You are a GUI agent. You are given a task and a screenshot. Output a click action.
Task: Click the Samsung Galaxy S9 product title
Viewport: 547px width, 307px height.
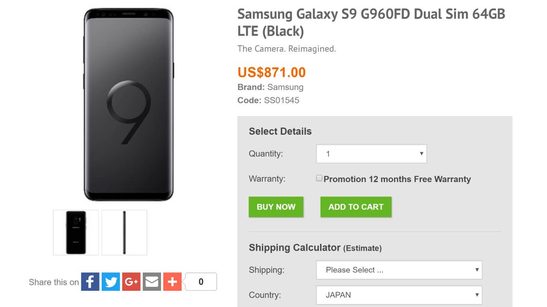point(371,22)
